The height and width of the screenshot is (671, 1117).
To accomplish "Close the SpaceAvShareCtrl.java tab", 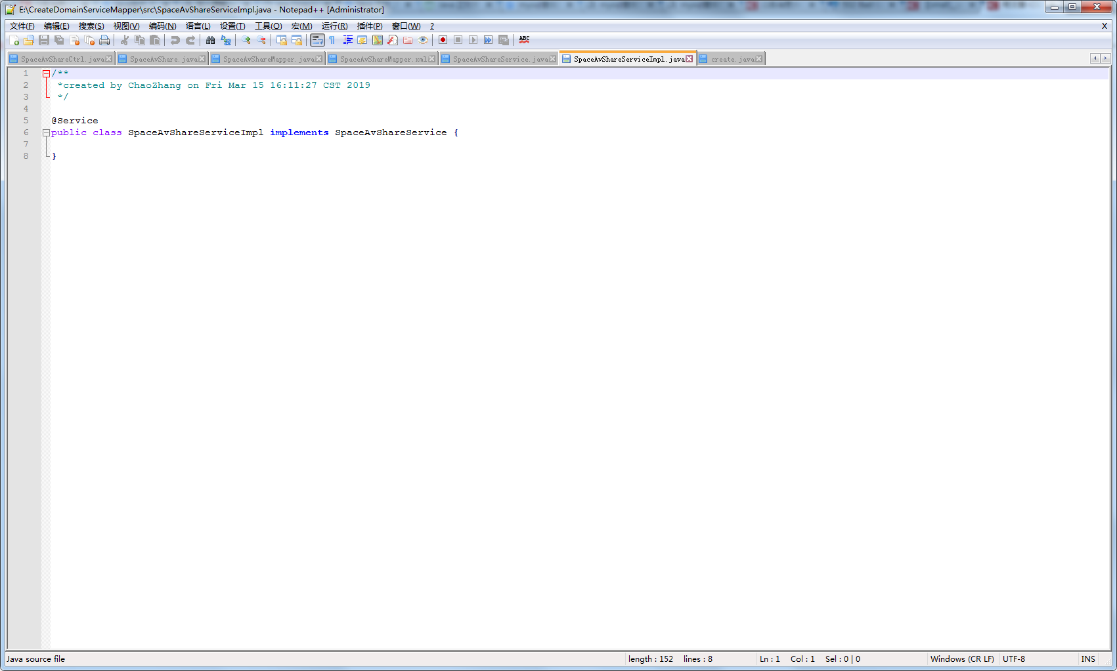I will tap(109, 59).
